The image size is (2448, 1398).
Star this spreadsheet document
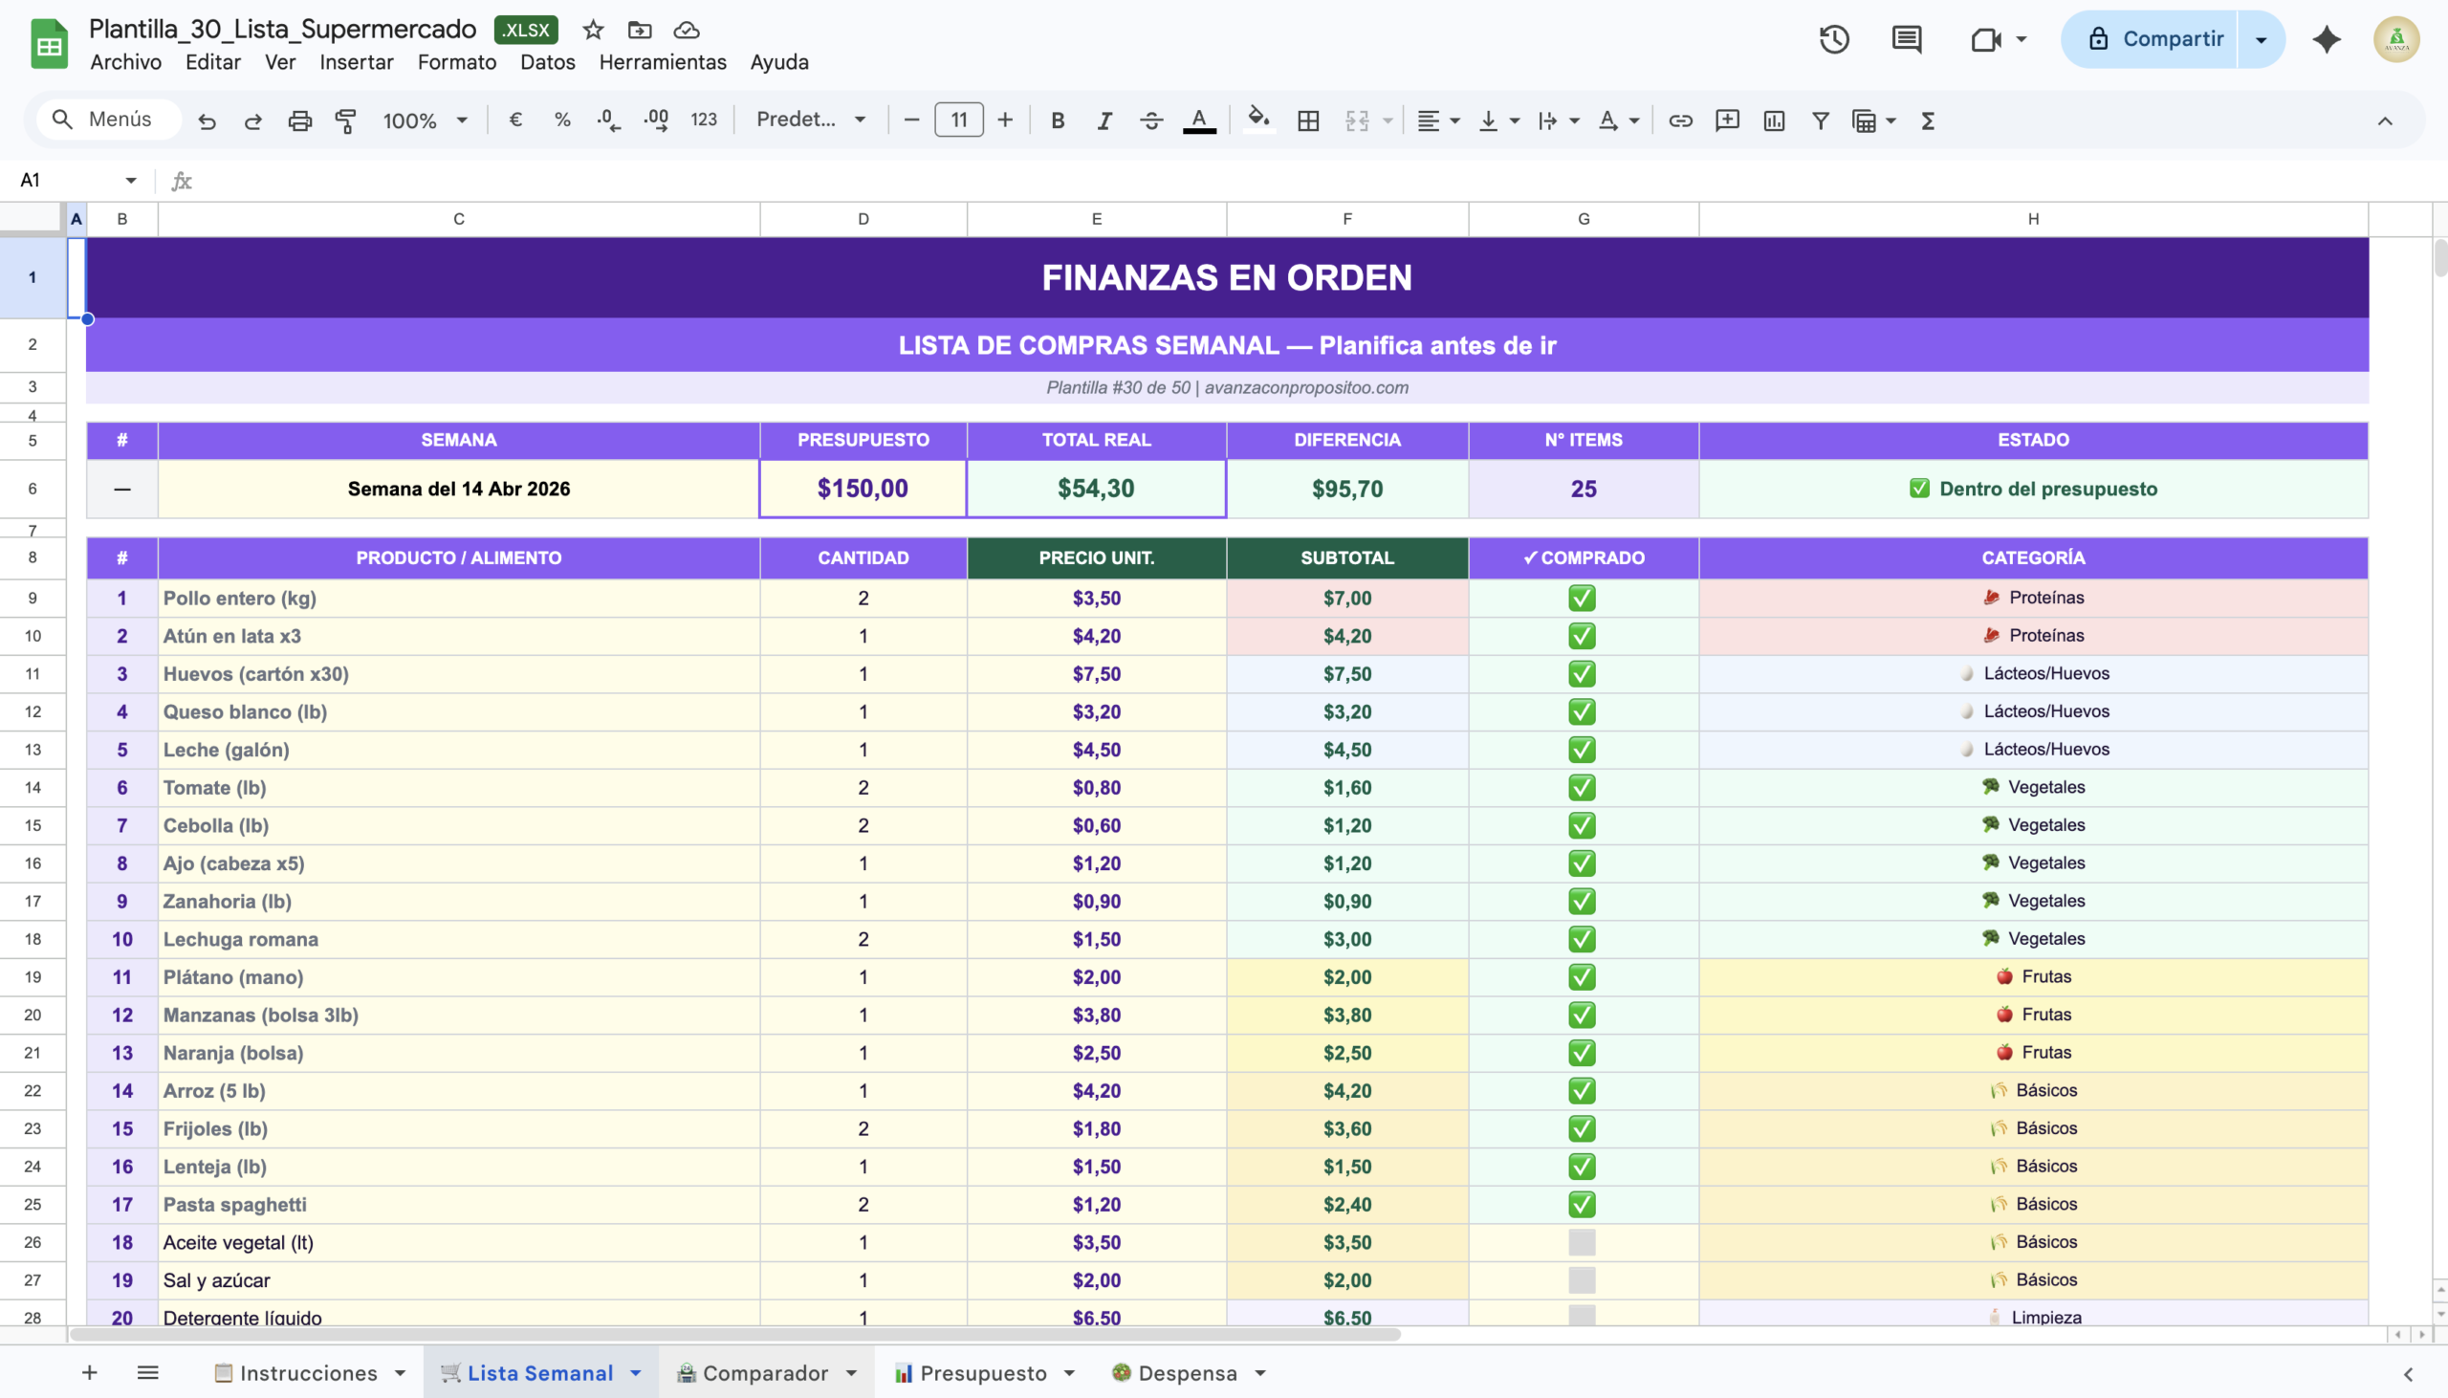click(593, 30)
